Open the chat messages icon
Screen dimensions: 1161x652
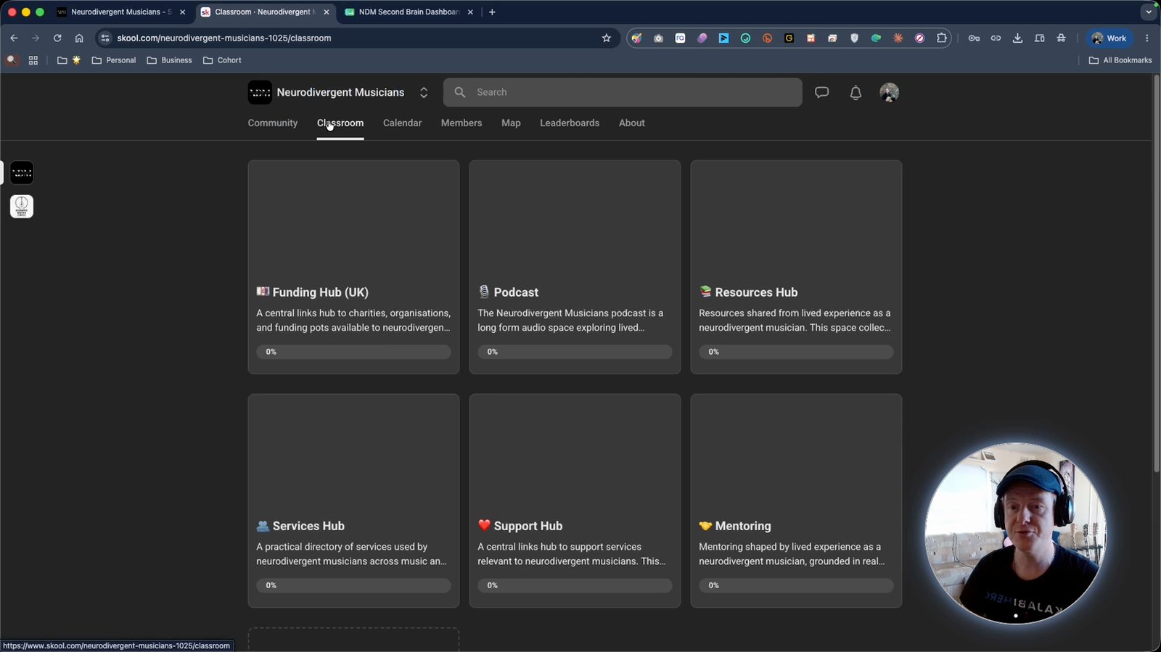point(821,92)
